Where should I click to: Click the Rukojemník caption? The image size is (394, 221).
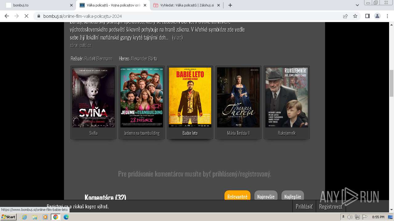287,133
